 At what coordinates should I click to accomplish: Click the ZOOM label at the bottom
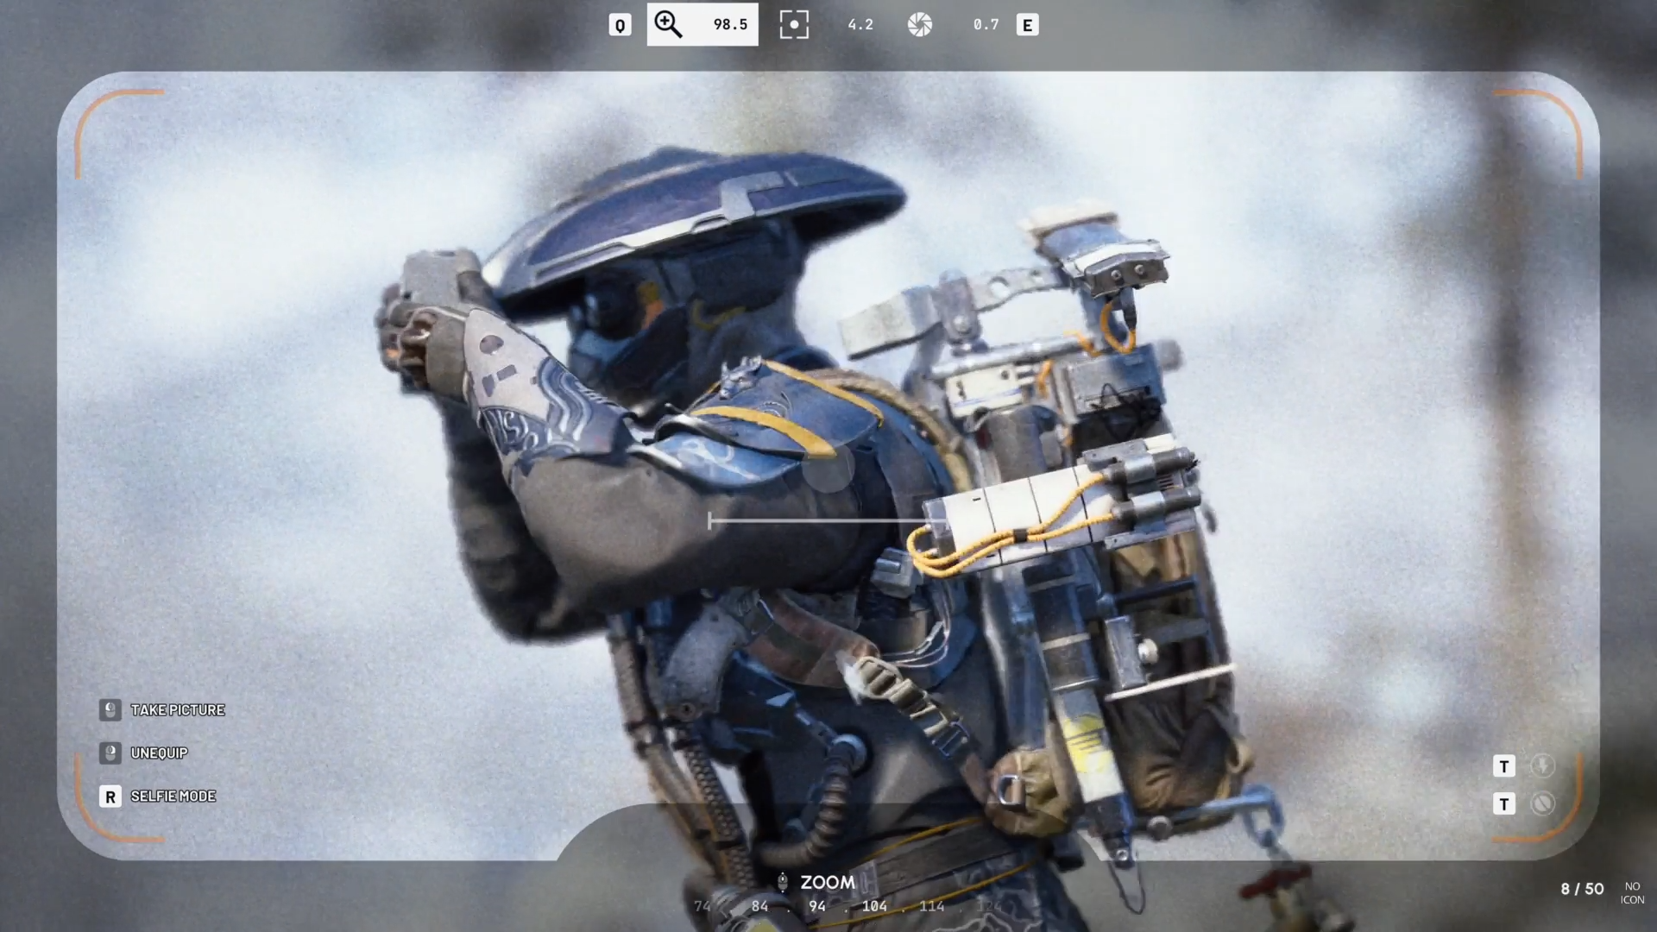click(x=828, y=882)
